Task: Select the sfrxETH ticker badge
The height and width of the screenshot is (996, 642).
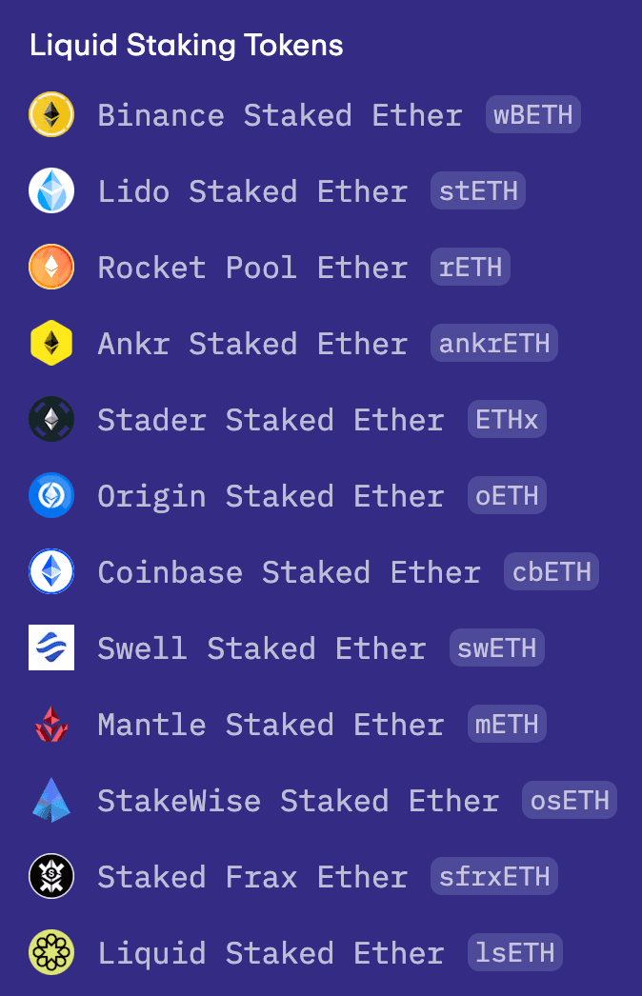Action: (x=493, y=877)
